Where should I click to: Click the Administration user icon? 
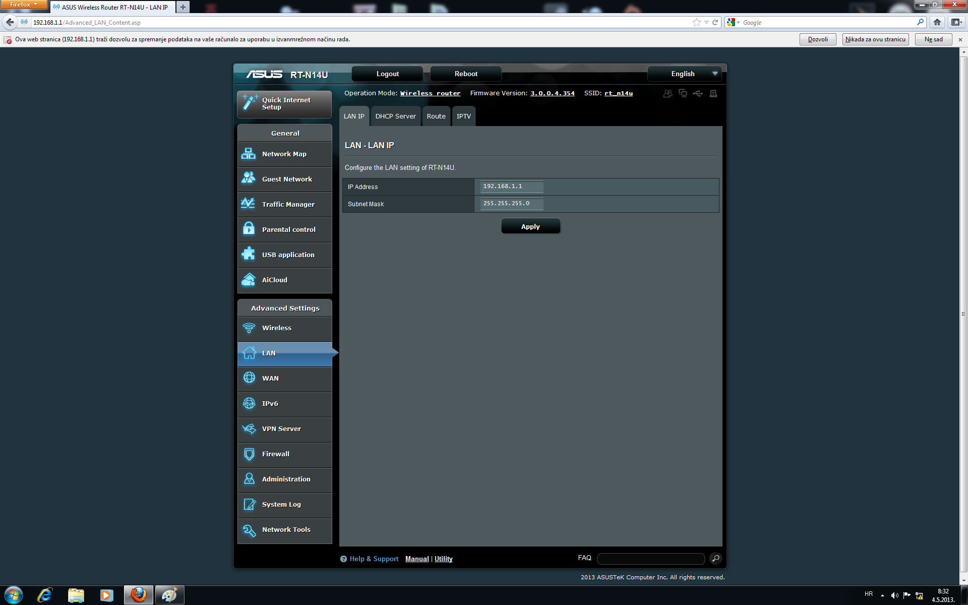[x=249, y=478]
